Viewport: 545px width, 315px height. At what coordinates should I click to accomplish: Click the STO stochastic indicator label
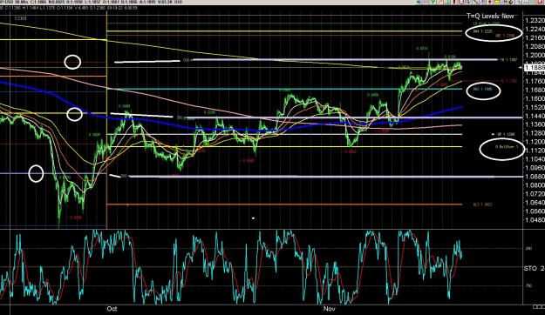tap(534, 268)
